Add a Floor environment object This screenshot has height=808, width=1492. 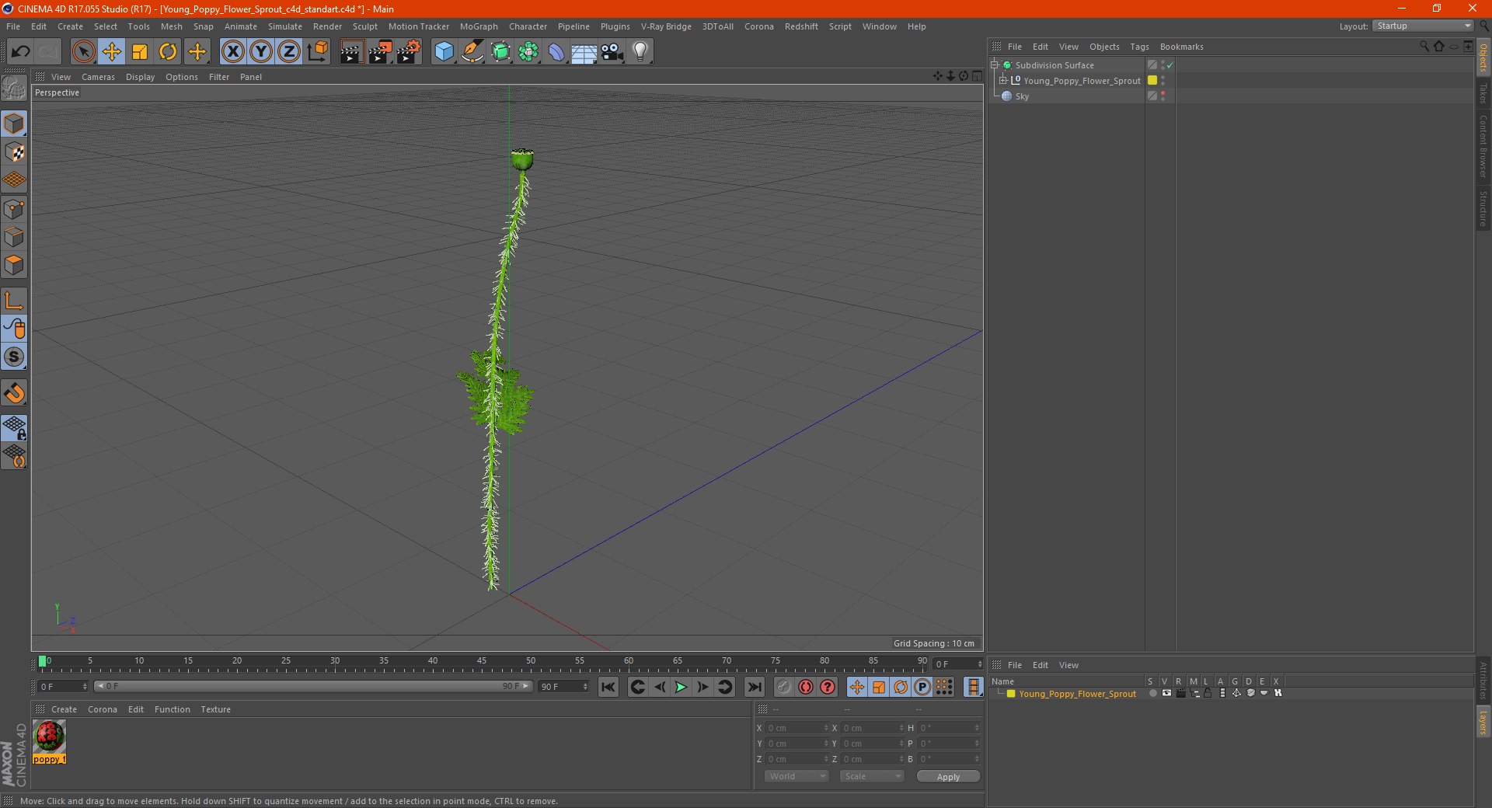[x=584, y=52]
